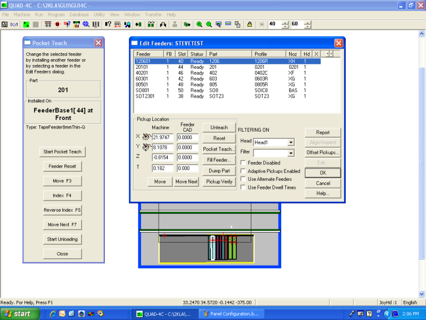Click Reverse Index F5 button
Screen dimensions: 426x320
pos(62,210)
